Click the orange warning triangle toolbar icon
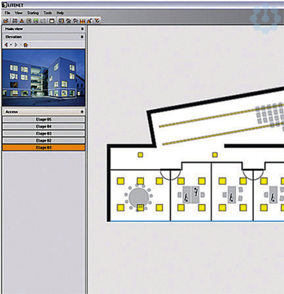 click(22, 21)
